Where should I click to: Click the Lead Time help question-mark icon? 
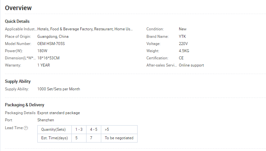26,128
